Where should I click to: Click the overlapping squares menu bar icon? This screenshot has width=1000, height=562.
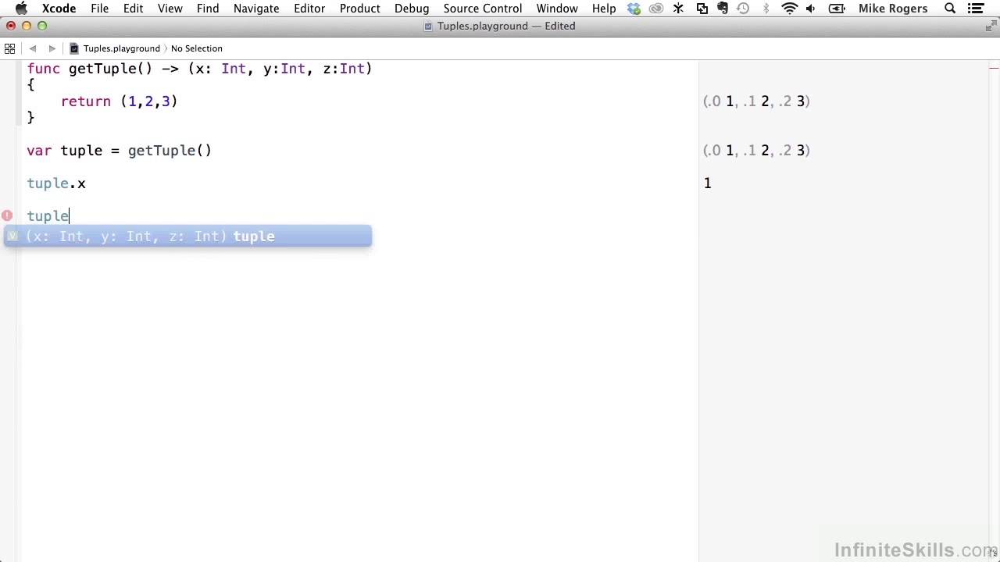coord(702,9)
